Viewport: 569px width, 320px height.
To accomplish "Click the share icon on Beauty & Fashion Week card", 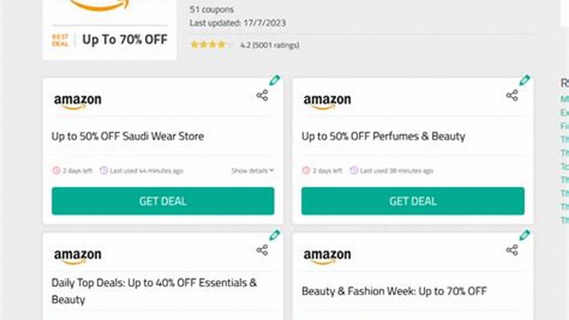I will click(512, 250).
